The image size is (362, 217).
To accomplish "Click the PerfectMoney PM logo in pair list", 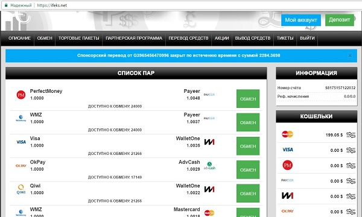I will (21, 95).
